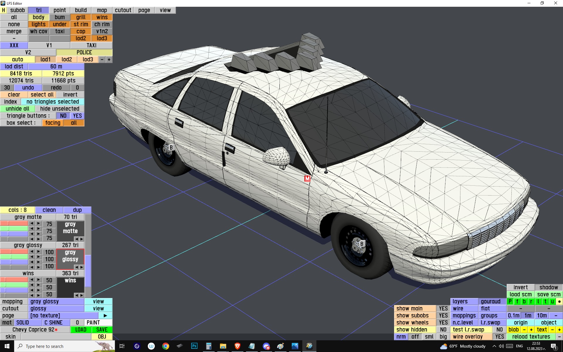Click the green SAVE button

pyautogui.click(x=102, y=329)
